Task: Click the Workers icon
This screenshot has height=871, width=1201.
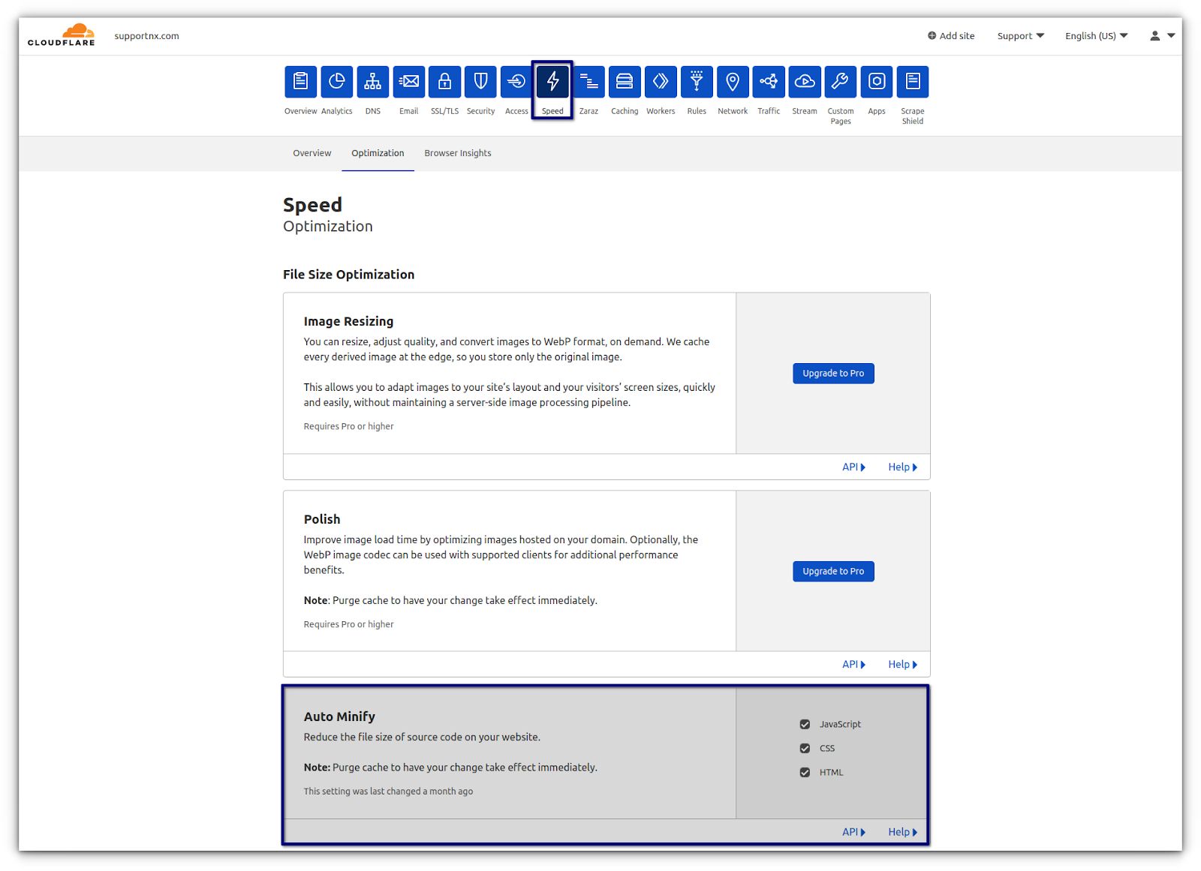Action: 661,81
